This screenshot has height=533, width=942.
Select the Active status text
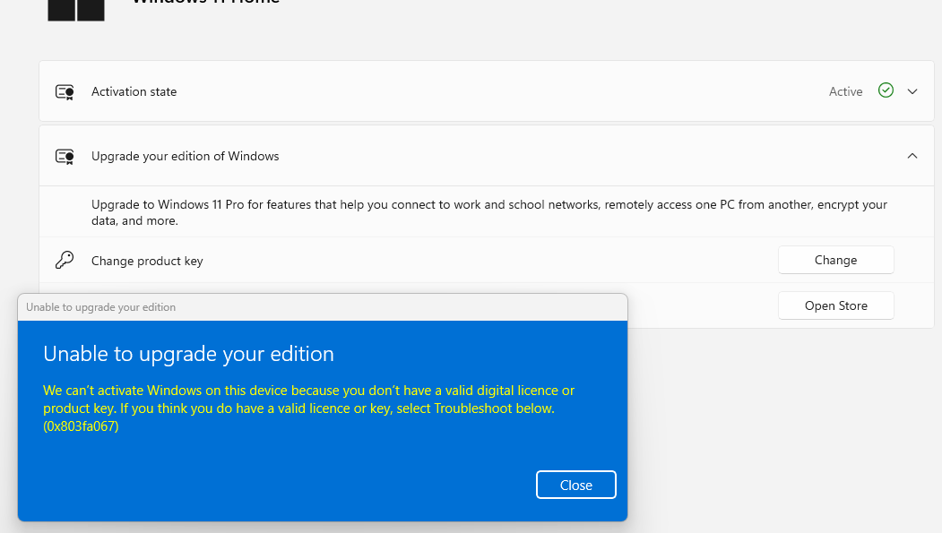click(845, 92)
